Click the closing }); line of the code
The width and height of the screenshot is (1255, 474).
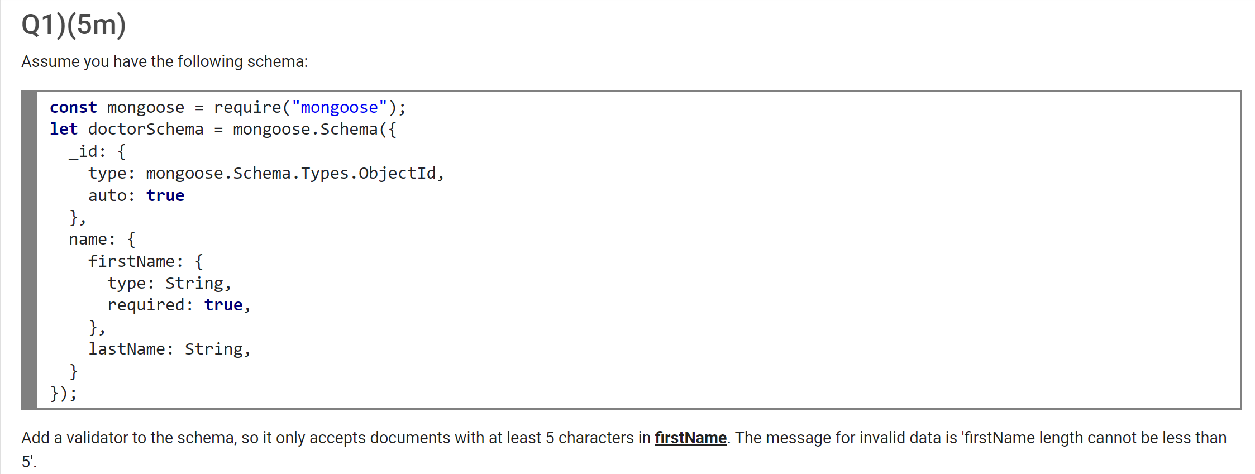(x=63, y=393)
